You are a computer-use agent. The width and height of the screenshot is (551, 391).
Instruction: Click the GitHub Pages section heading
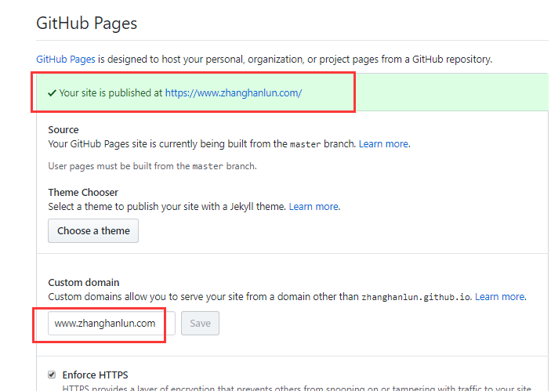(86, 24)
